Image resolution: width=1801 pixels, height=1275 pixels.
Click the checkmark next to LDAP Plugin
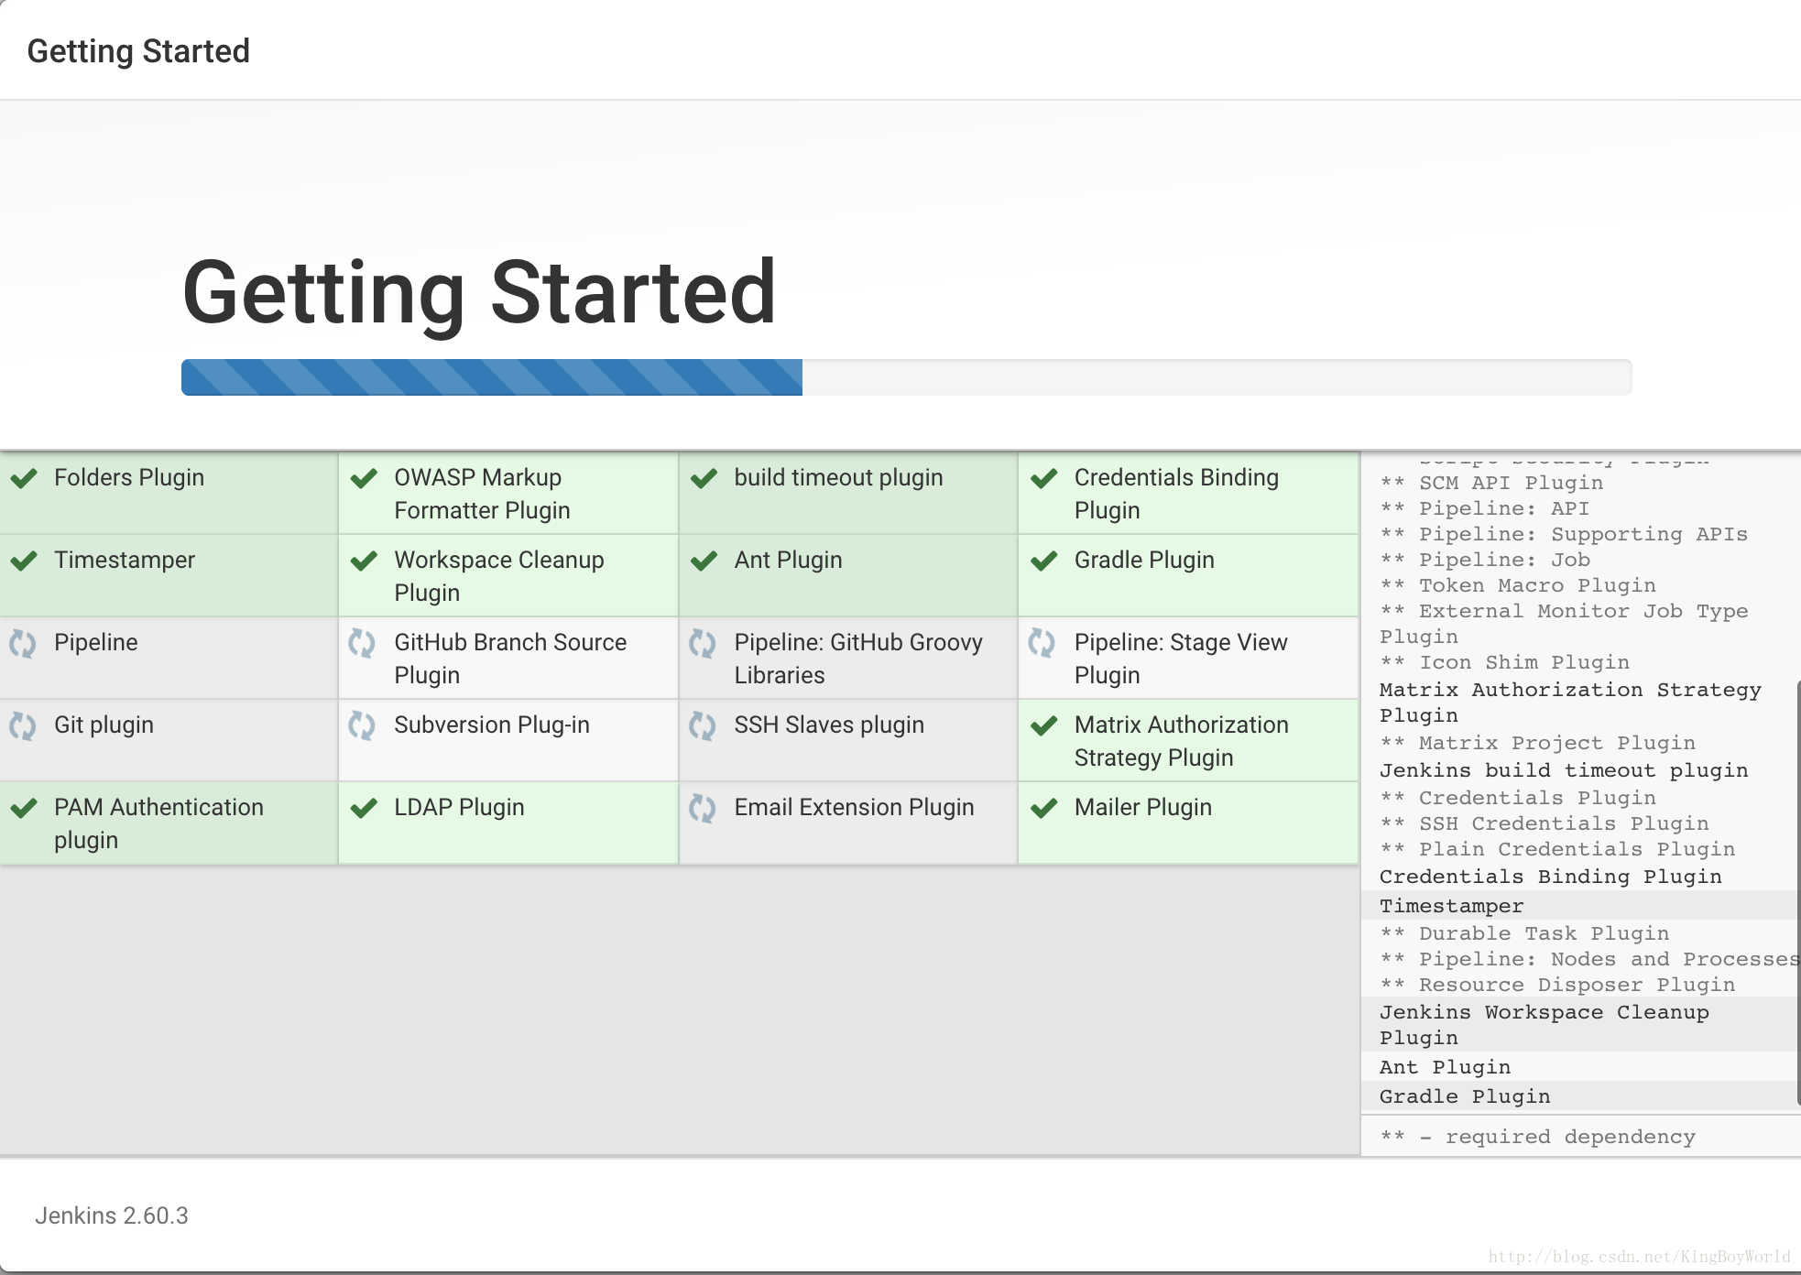pos(364,808)
